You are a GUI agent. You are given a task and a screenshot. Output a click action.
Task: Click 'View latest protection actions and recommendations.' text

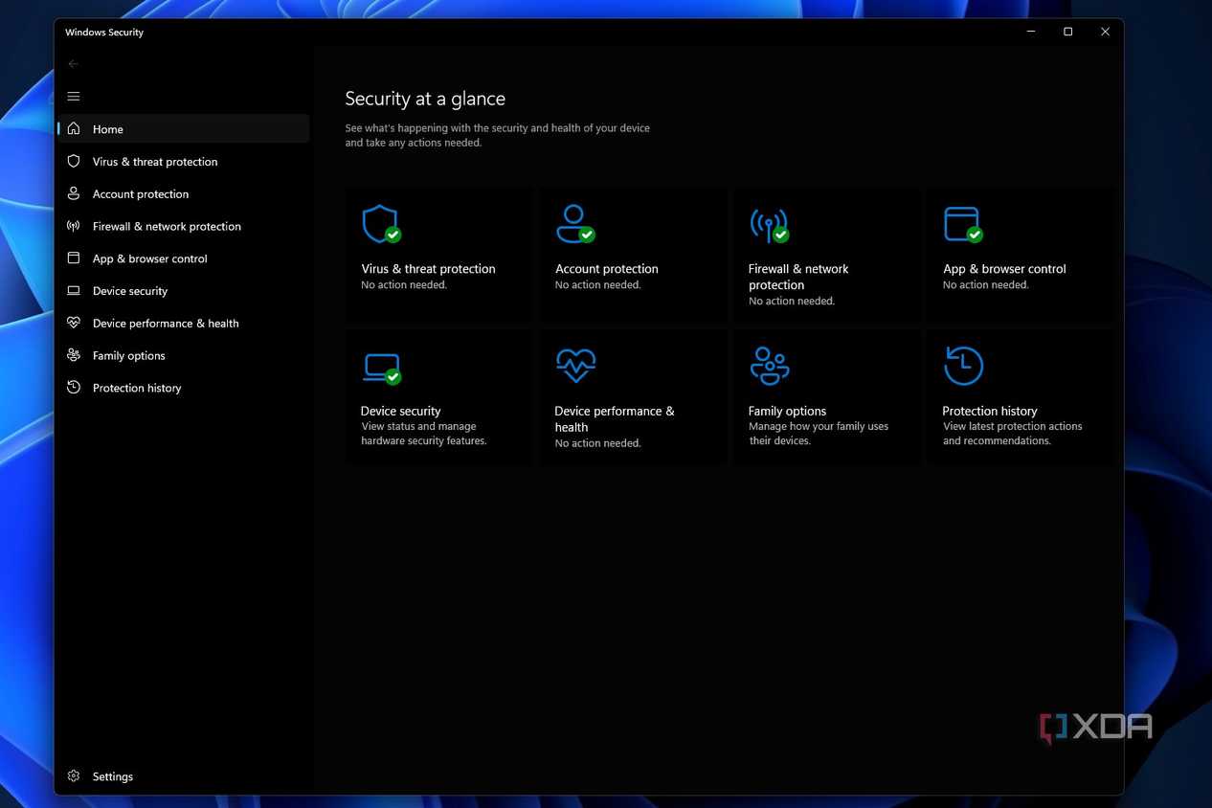1012,434
